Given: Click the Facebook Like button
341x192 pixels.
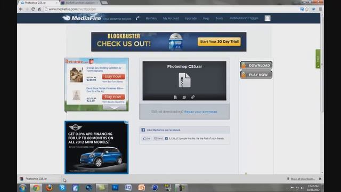Looking at the screenshot, I should pos(147,139).
